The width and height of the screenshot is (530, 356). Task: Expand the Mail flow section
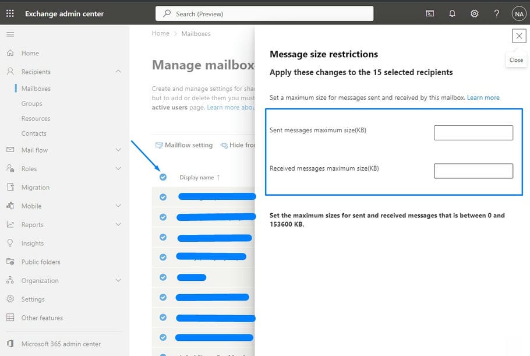pos(118,150)
